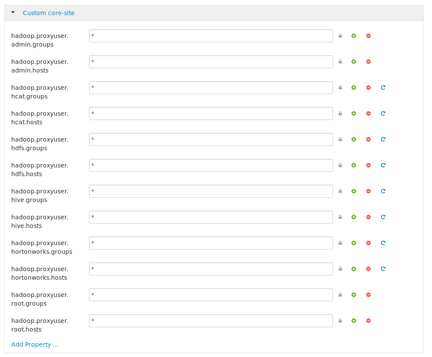Click lock icon for hadoop.proxyuser.hive.groups

point(340,191)
